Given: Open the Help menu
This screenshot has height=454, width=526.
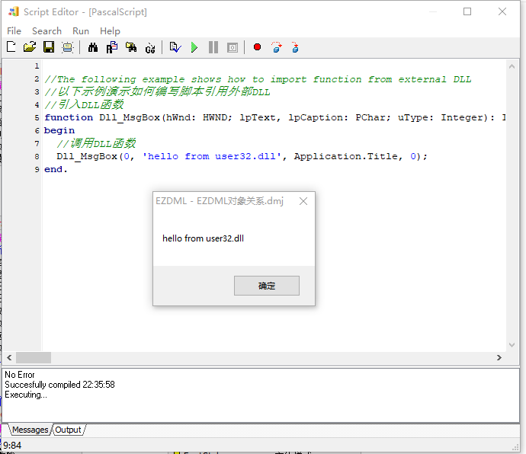Looking at the screenshot, I should (x=110, y=30).
